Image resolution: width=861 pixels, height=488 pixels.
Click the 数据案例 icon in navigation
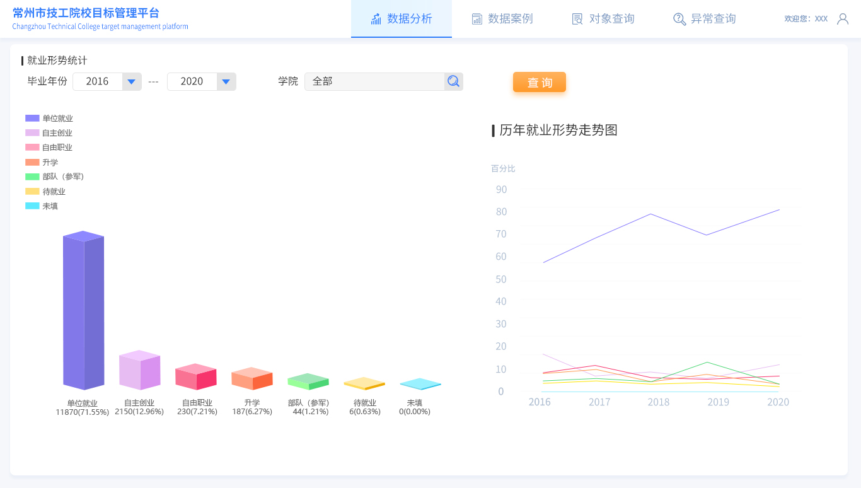(477, 19)
